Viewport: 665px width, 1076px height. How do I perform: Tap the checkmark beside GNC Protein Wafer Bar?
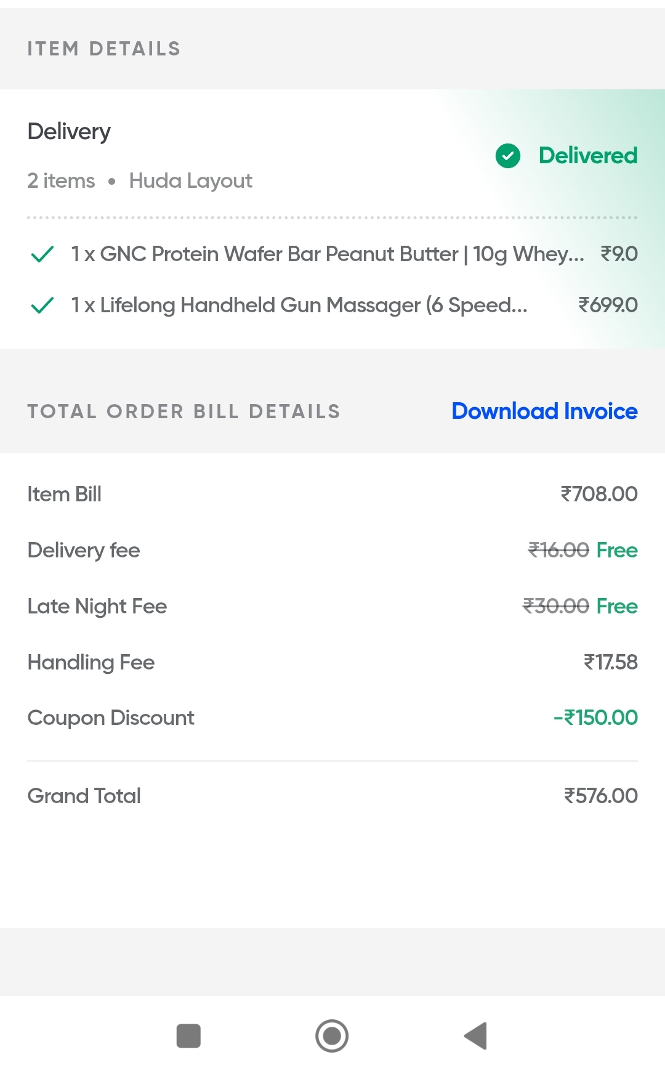click(42, 254)
